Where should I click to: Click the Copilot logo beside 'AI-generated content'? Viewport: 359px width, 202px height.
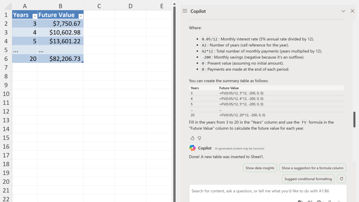click(192, 148)
